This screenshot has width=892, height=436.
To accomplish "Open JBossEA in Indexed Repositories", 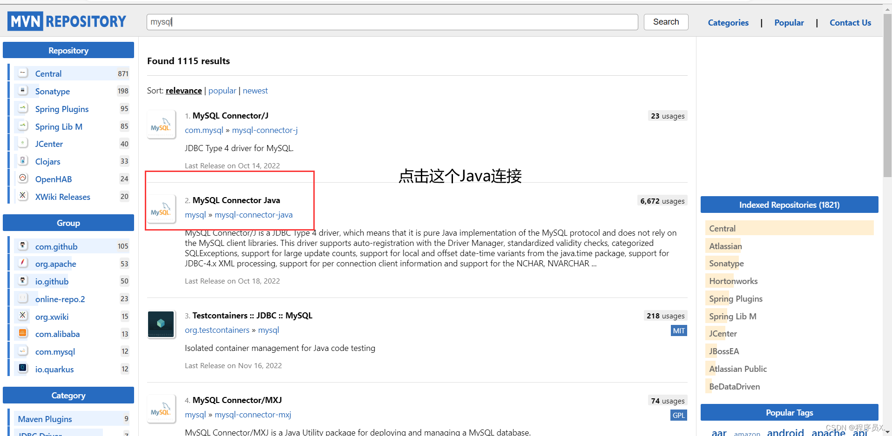I will [x=724, y=351].
